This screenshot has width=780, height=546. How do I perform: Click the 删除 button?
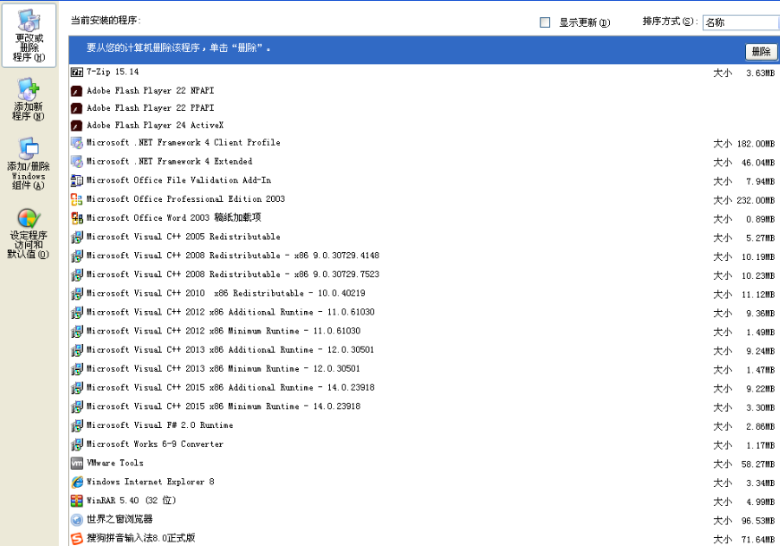[760, 51]
